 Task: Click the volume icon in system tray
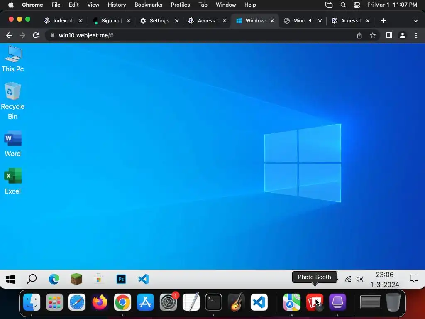[x=360, y=279]
